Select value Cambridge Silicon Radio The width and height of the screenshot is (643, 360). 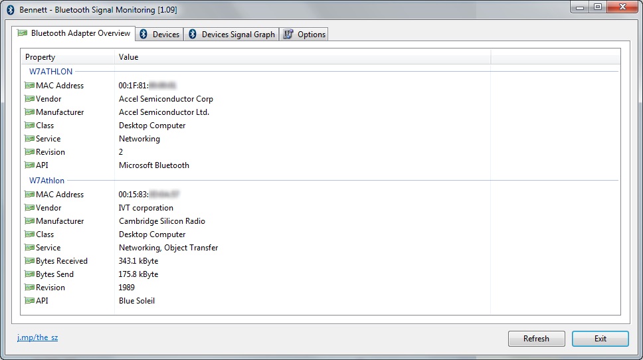coord(162,221)
